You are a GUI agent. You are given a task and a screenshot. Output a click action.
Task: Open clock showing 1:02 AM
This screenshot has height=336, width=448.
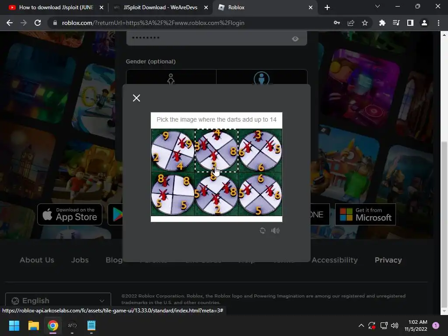(416, 325)
